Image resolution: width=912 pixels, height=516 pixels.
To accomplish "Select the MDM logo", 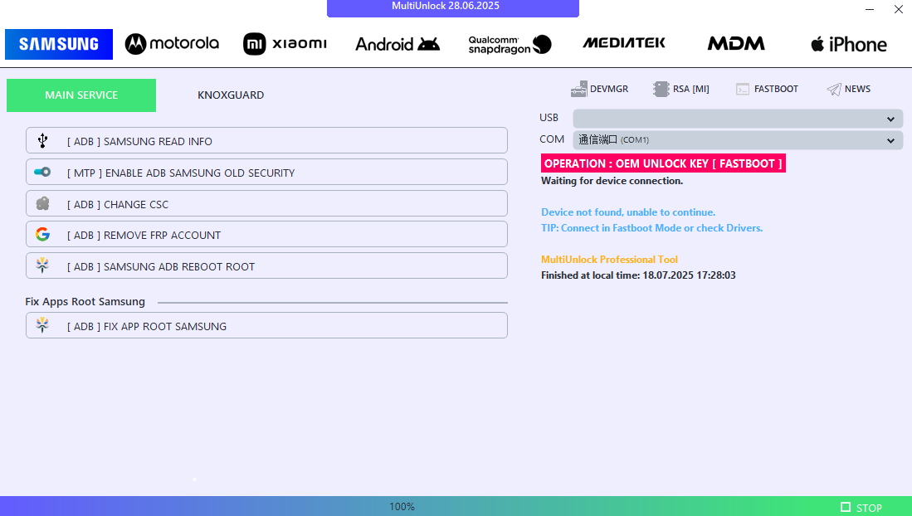I will tap(736, 44).
